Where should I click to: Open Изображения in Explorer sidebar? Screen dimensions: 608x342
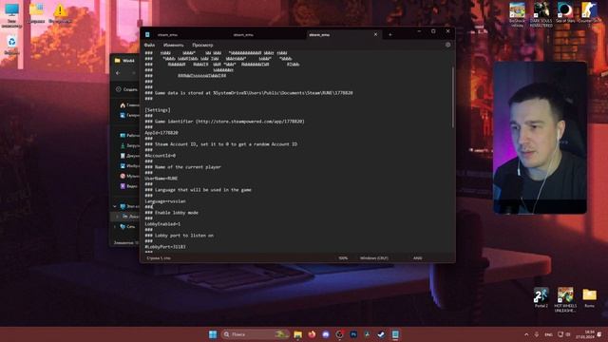[x=129, y=165]
